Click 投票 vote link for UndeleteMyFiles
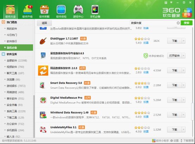Screen dimensions: 195x144 pyautogui.click(x=146, y=131)
